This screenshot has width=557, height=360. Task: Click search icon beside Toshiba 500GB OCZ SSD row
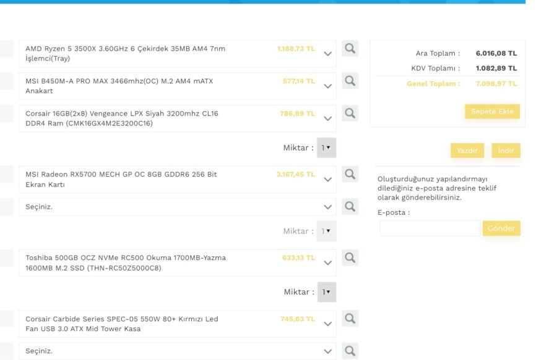350,257
